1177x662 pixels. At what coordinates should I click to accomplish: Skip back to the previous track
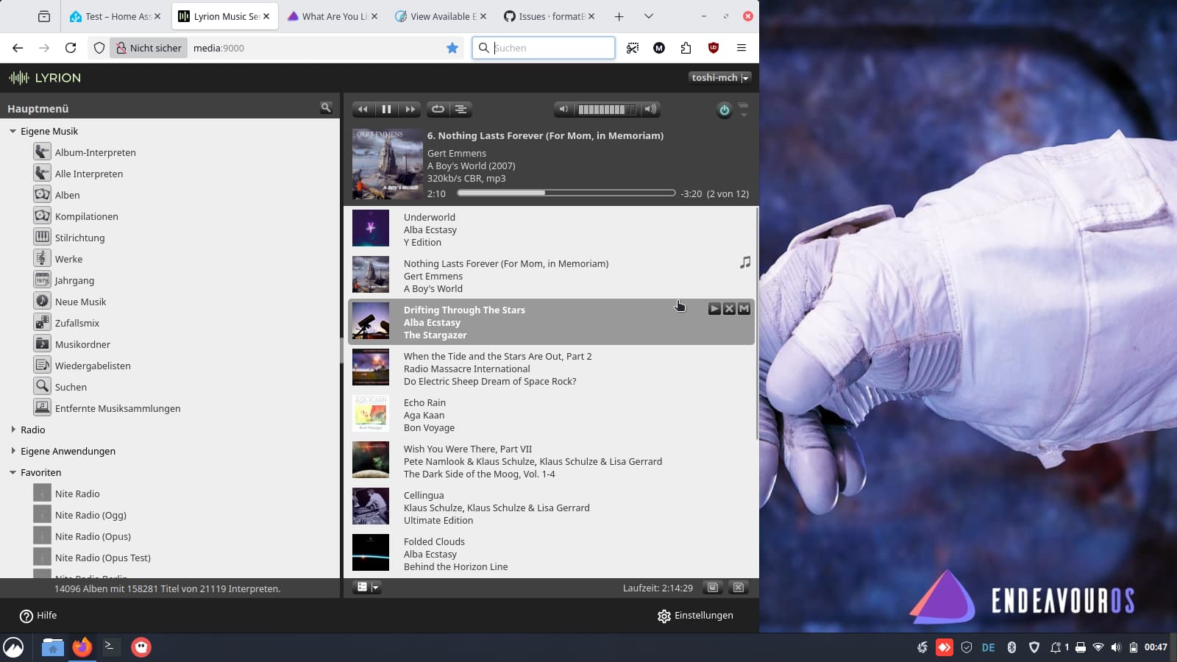tap(363, 109)
